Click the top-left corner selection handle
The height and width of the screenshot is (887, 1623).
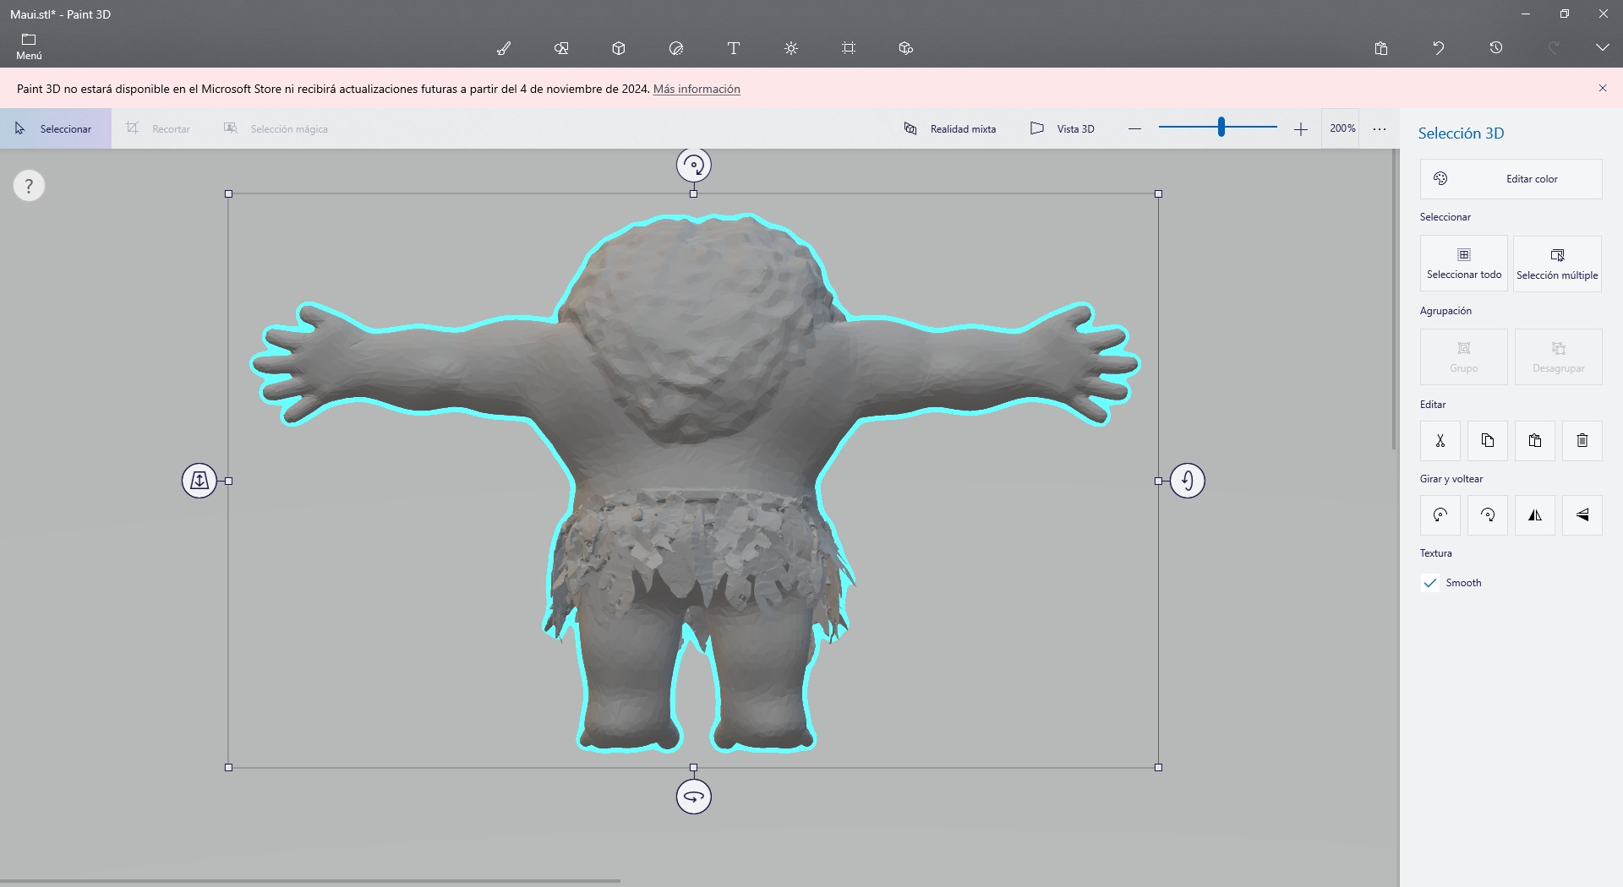click(228, 193)
